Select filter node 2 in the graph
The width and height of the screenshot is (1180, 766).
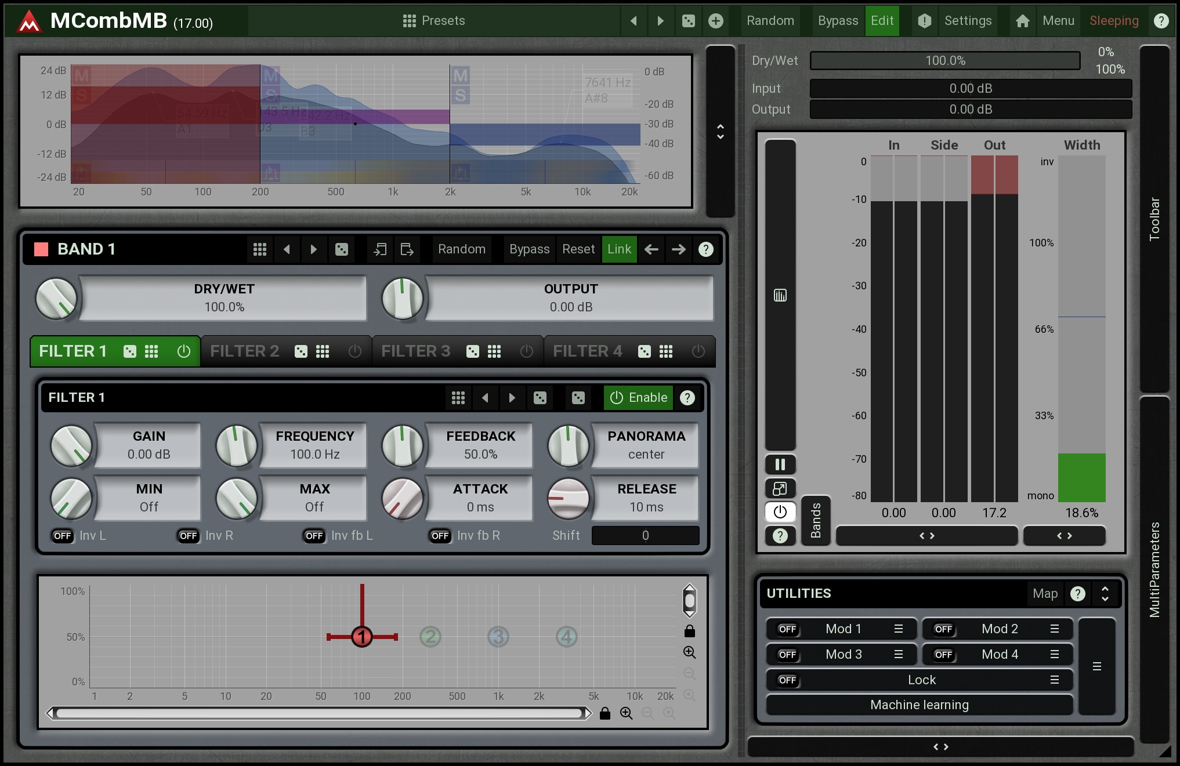430,637
